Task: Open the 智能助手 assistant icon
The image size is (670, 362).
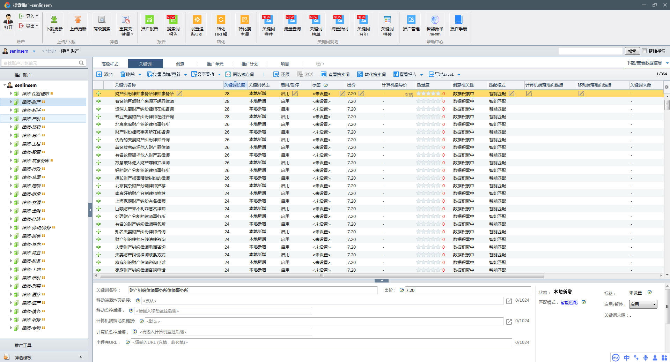Action: tap(435, 20)
